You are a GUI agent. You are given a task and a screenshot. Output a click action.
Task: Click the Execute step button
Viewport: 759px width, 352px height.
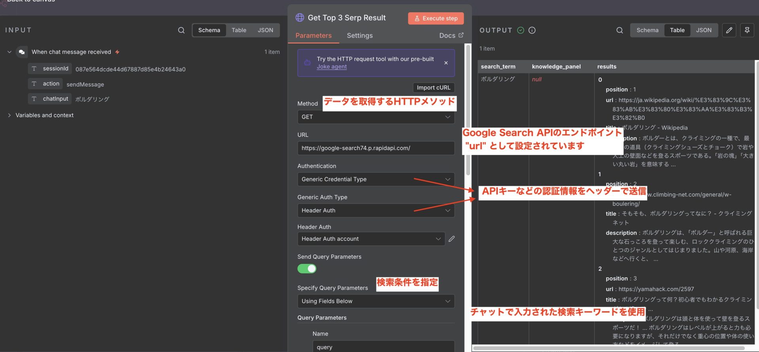click(436, 19)
